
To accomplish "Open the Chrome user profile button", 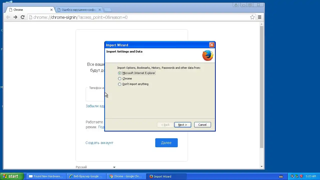I will pyautogui.click(x=236, y=5).
